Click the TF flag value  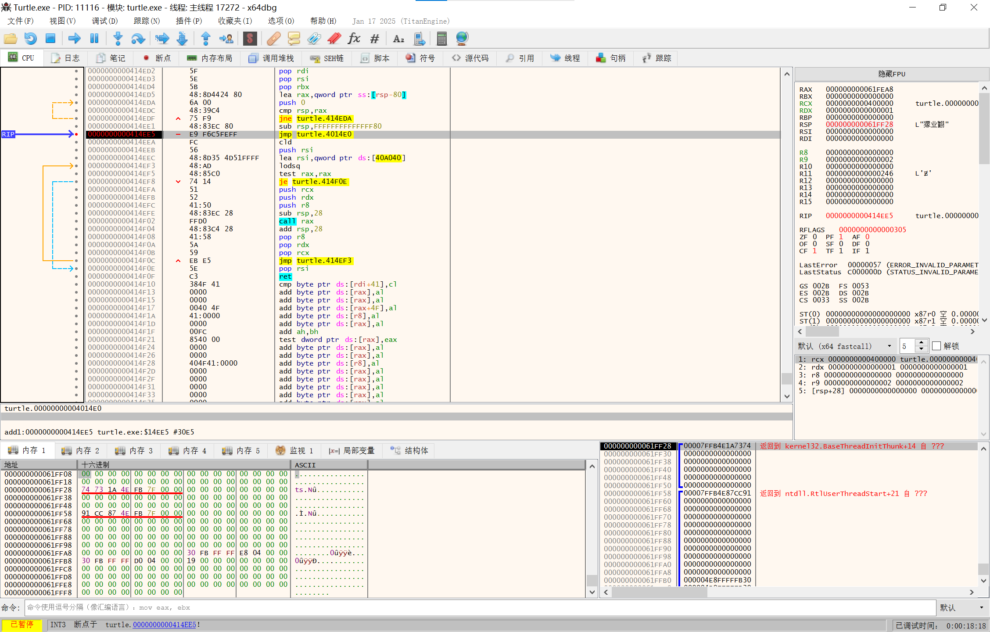coord(841,251)
